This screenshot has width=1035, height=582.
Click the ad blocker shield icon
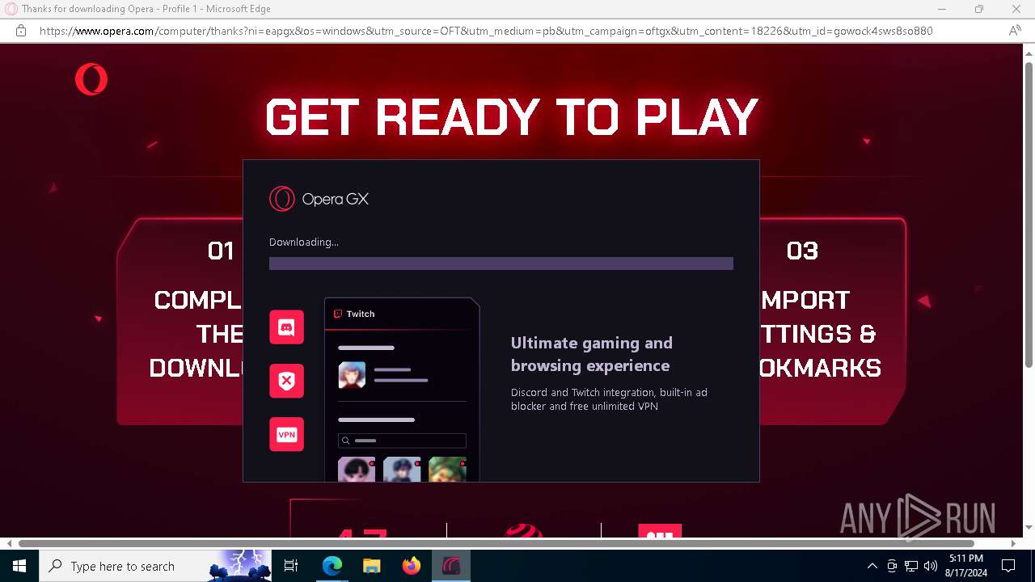286,381
